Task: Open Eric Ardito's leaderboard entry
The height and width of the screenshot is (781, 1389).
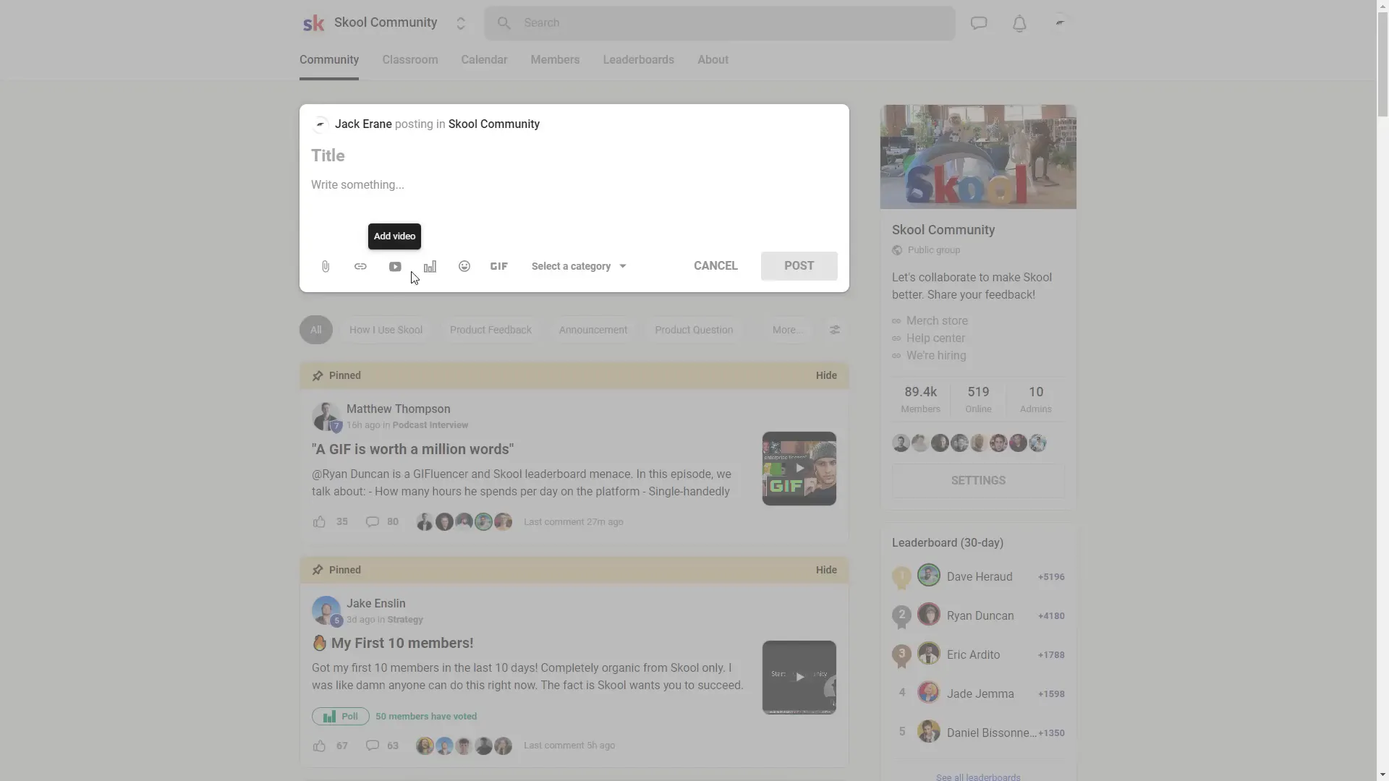Action: coord(978,655)
